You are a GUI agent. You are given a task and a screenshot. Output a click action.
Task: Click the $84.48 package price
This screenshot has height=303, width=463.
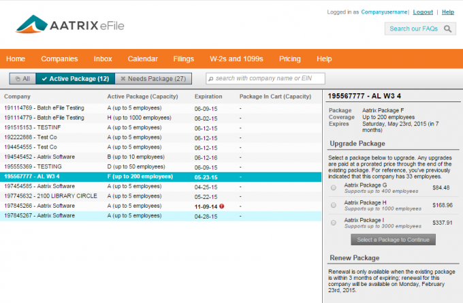click(x=441, y=187)
